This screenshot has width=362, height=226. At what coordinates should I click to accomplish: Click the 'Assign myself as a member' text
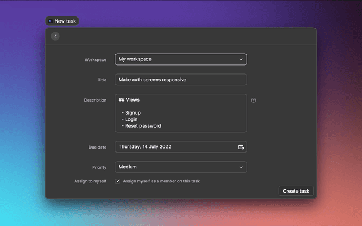pyautogui.click(x=161, y=181)
